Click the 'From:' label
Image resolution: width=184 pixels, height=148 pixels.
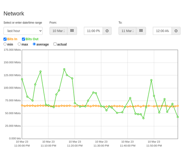tap(53, 23)
